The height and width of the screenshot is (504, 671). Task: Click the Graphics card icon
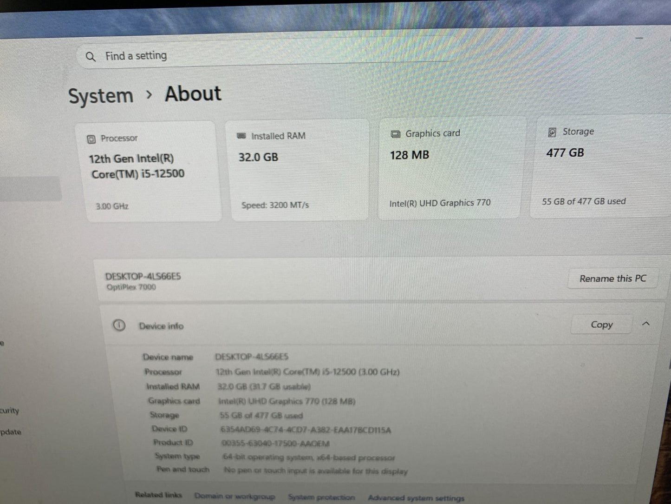click(395, 134)
